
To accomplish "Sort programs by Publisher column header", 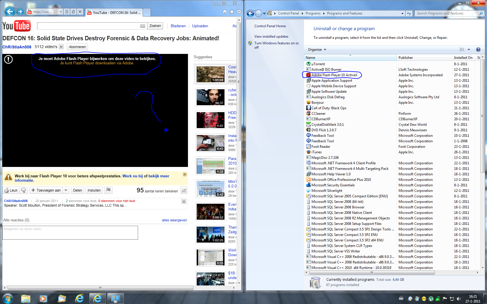I will point(424,58).
